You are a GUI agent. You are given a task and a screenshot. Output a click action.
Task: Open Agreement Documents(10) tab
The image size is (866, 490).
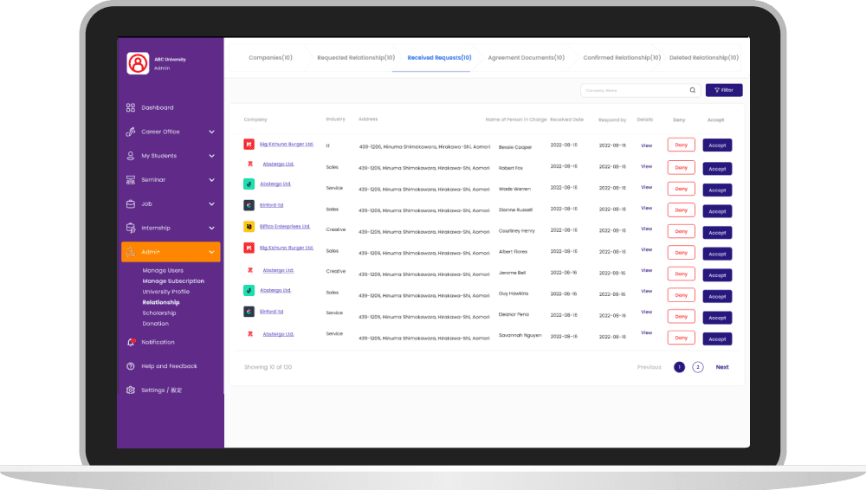pyautogui.click(x=527, y=57)
